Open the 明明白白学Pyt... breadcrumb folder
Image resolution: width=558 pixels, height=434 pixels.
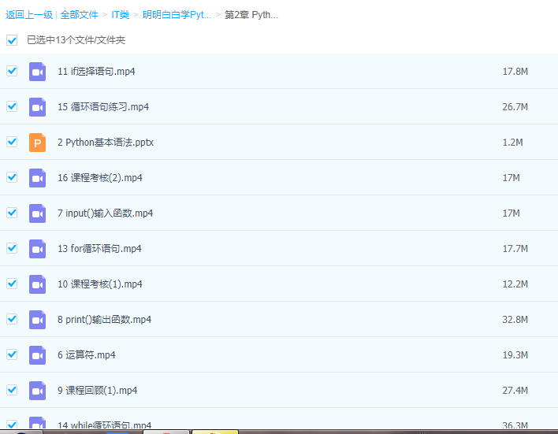point(177,15)
